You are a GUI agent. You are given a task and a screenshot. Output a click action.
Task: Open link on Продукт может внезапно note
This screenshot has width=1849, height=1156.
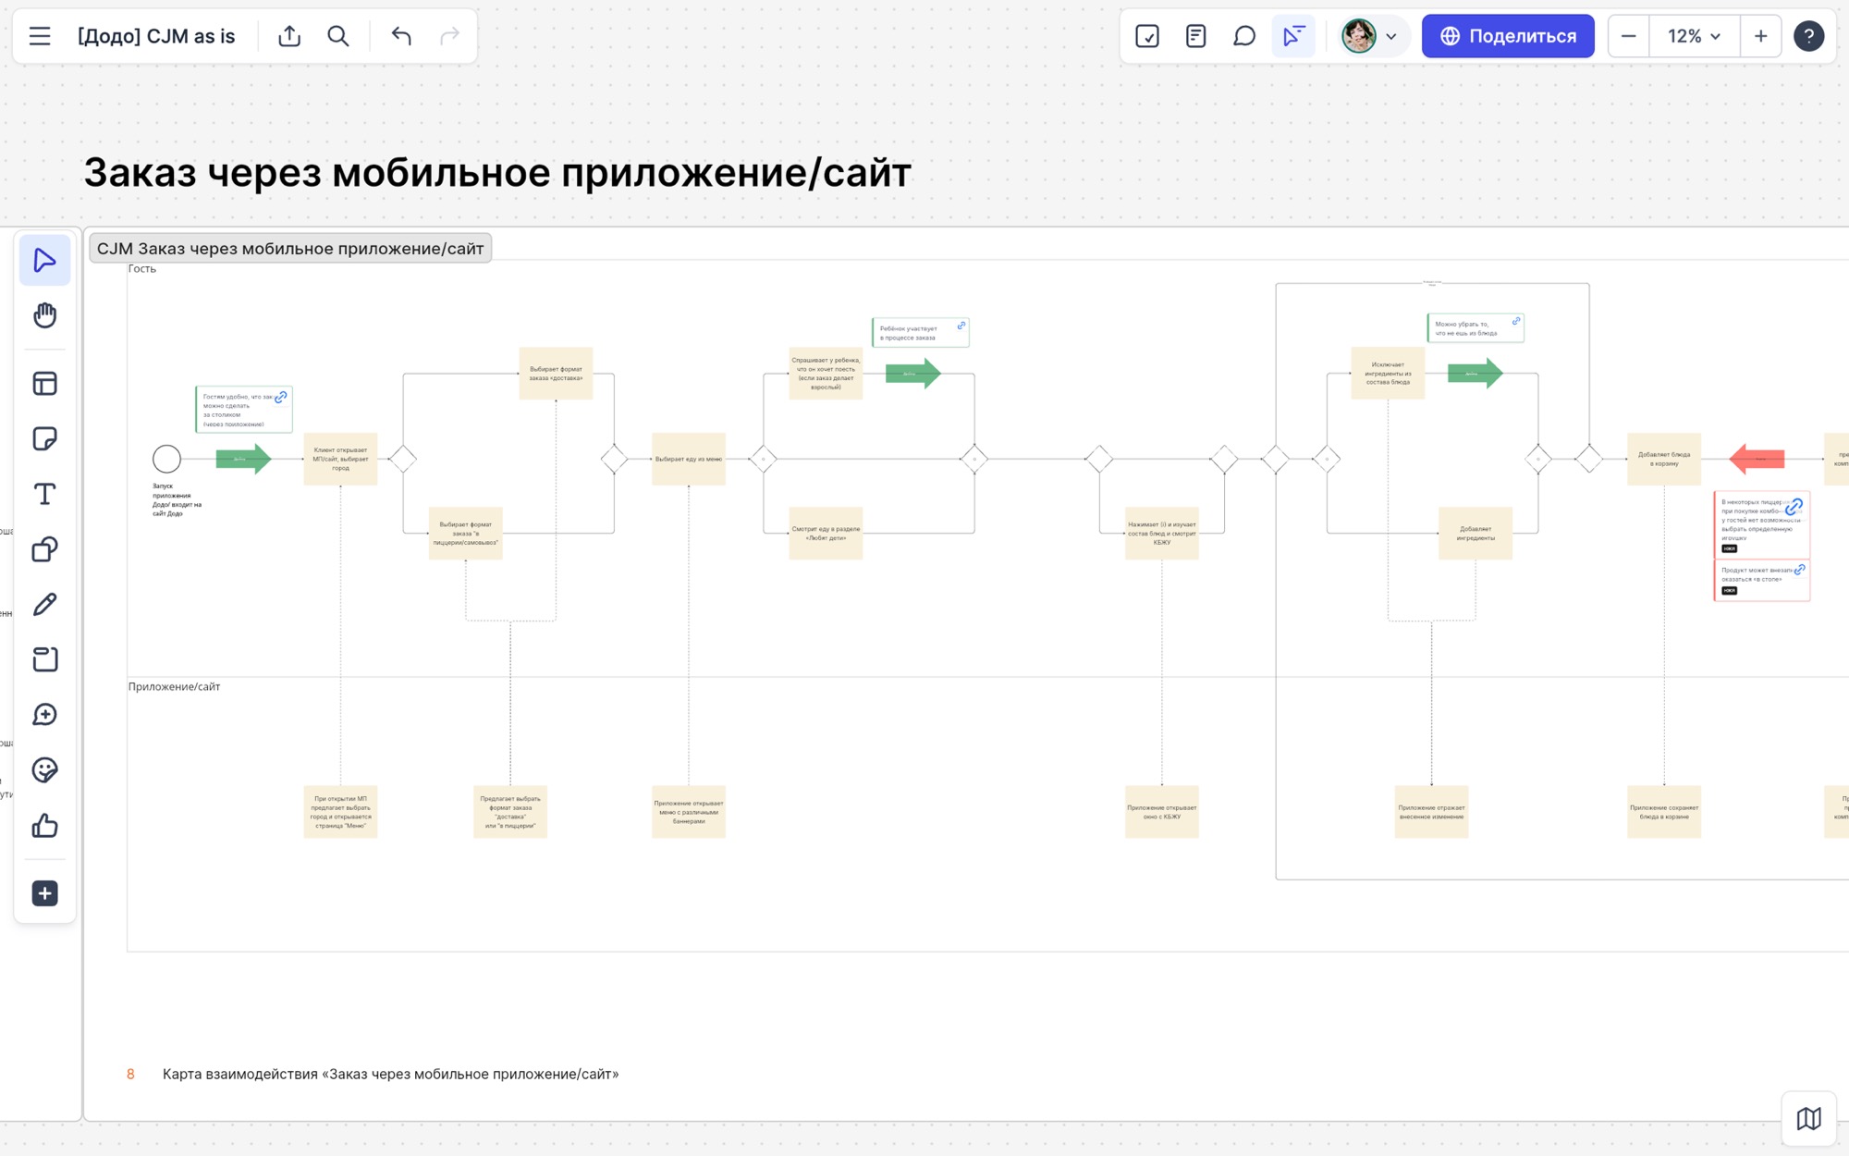click(1799, 570)
